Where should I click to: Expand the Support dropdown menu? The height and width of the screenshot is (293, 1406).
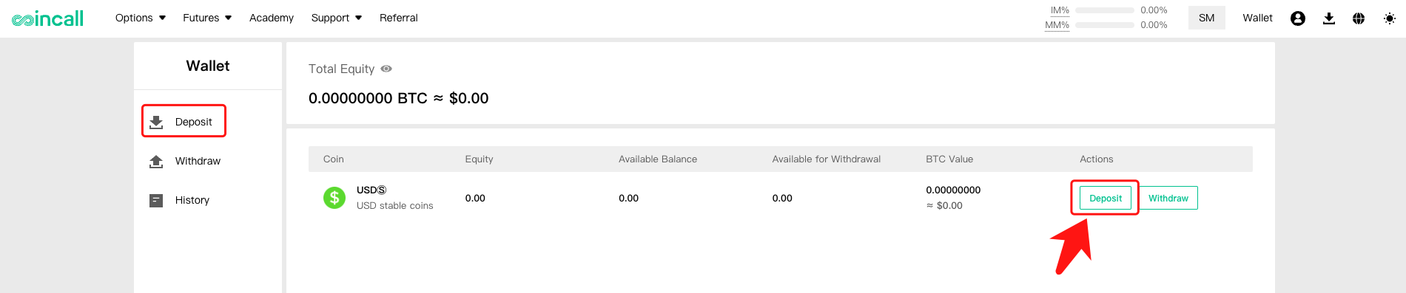(x=337, y=18)
